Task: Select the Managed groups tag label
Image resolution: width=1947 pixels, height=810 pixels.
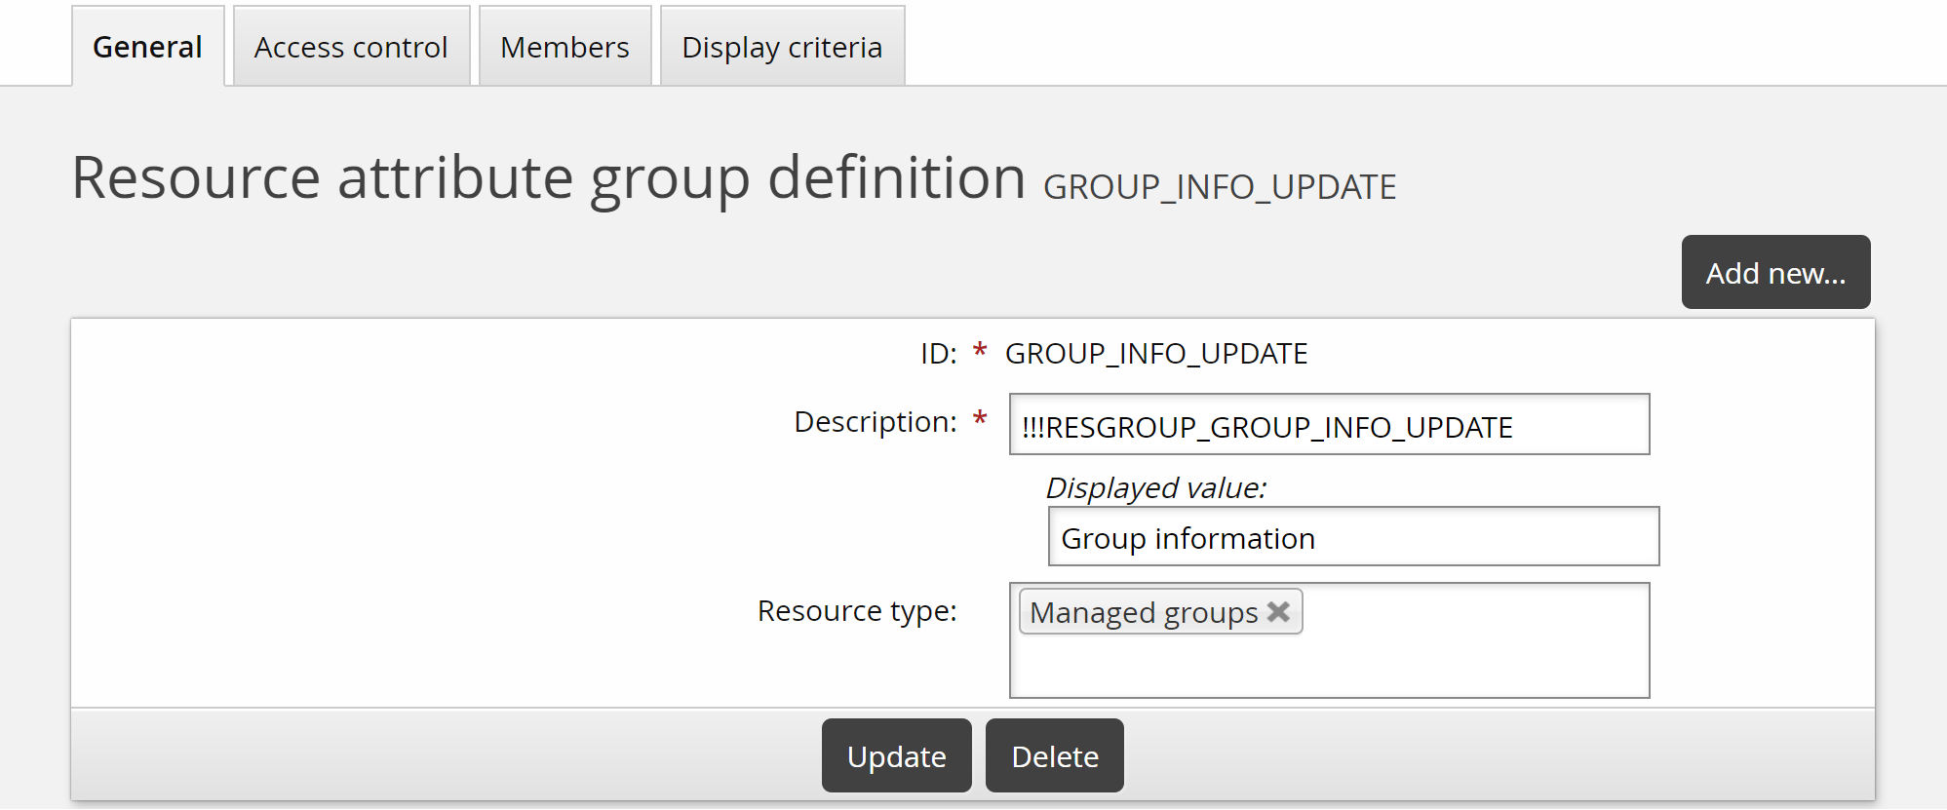Action: click(x=1144, y=612)
